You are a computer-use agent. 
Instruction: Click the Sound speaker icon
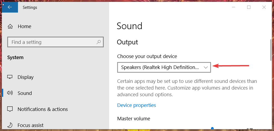pyautogui.click(x=10, y=93)
